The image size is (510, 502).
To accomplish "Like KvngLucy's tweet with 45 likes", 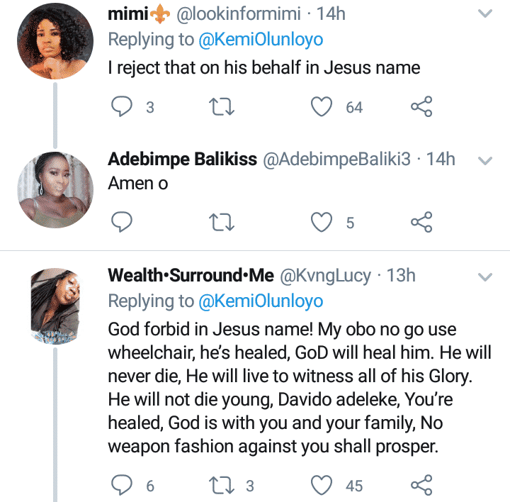I will click(323, 485).
